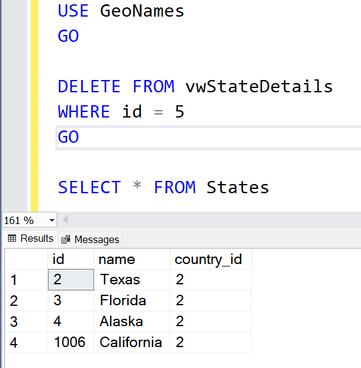Viewport: 361px width, 368px height.
Task: Click country_id cell in California row
Action: [x=211, y=342]
